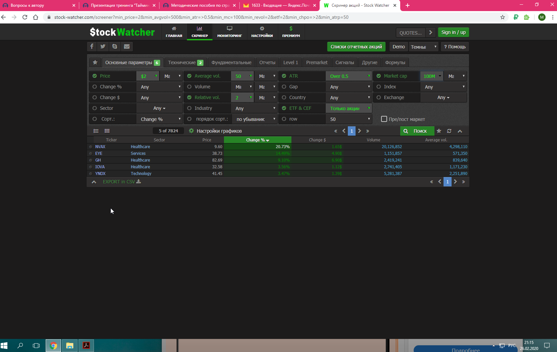Open Windows taskbar search
Viewport: 557px width, 352px height.
(x=20, y=345)
